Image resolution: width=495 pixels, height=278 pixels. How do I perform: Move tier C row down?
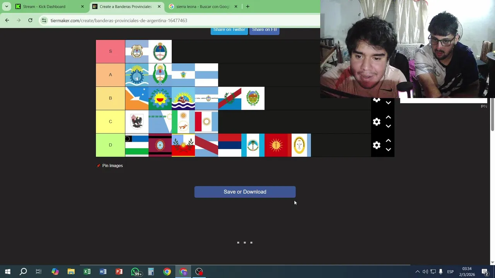coord(388,126)
